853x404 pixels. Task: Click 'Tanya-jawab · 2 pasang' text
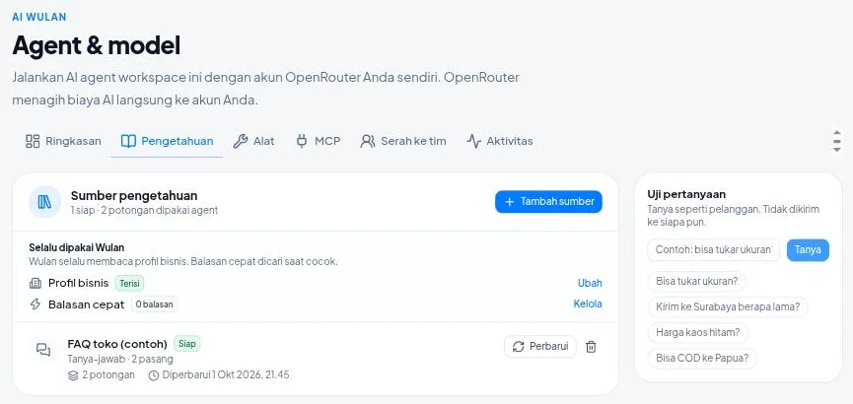(120, 360)
